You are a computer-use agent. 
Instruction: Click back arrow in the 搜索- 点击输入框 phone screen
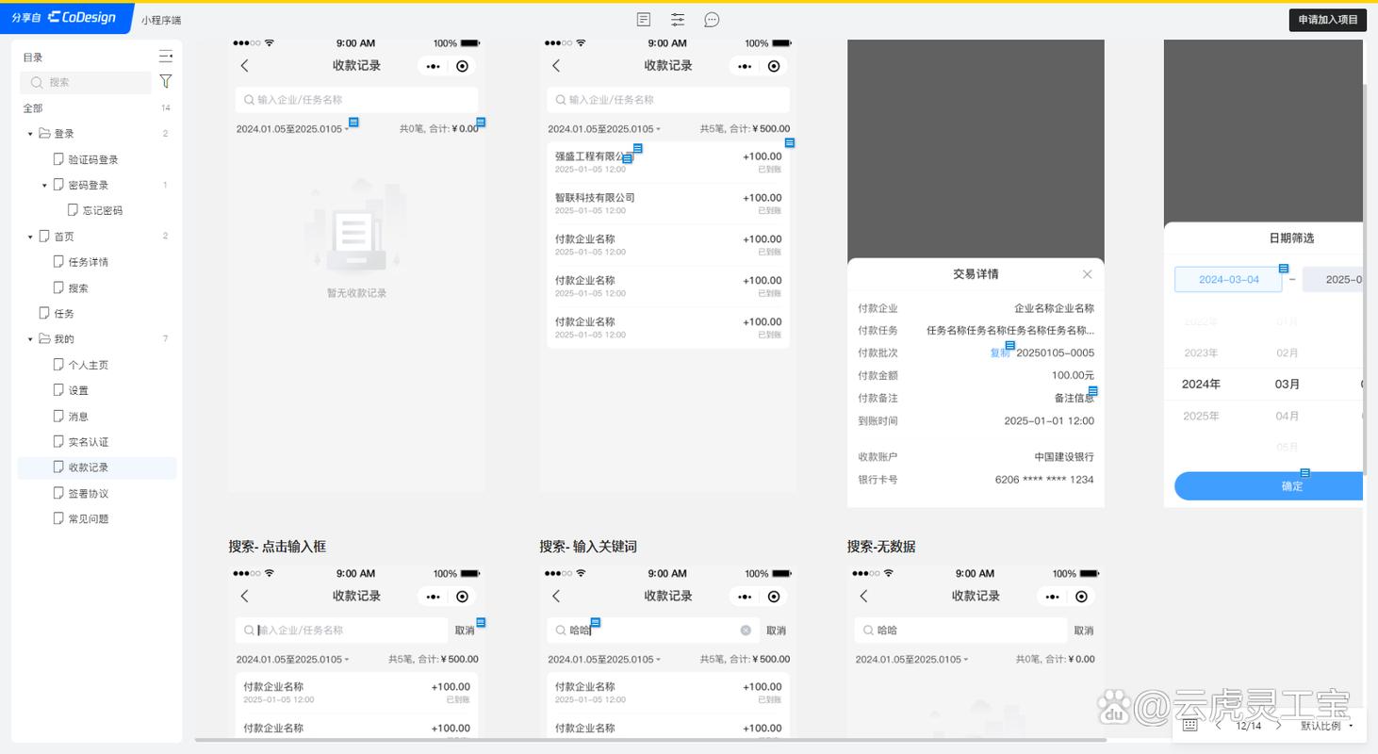tap(245, 596)
